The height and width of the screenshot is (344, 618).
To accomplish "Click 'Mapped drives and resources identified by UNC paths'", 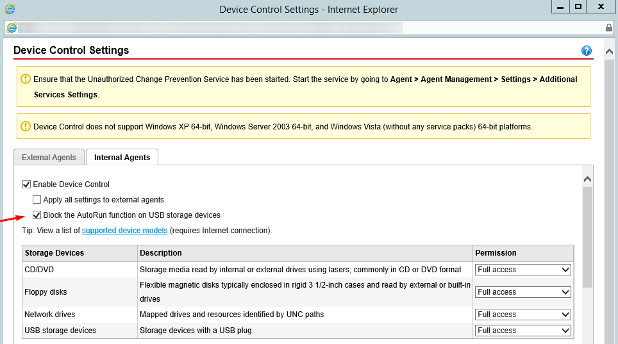I will click(232, 315).
